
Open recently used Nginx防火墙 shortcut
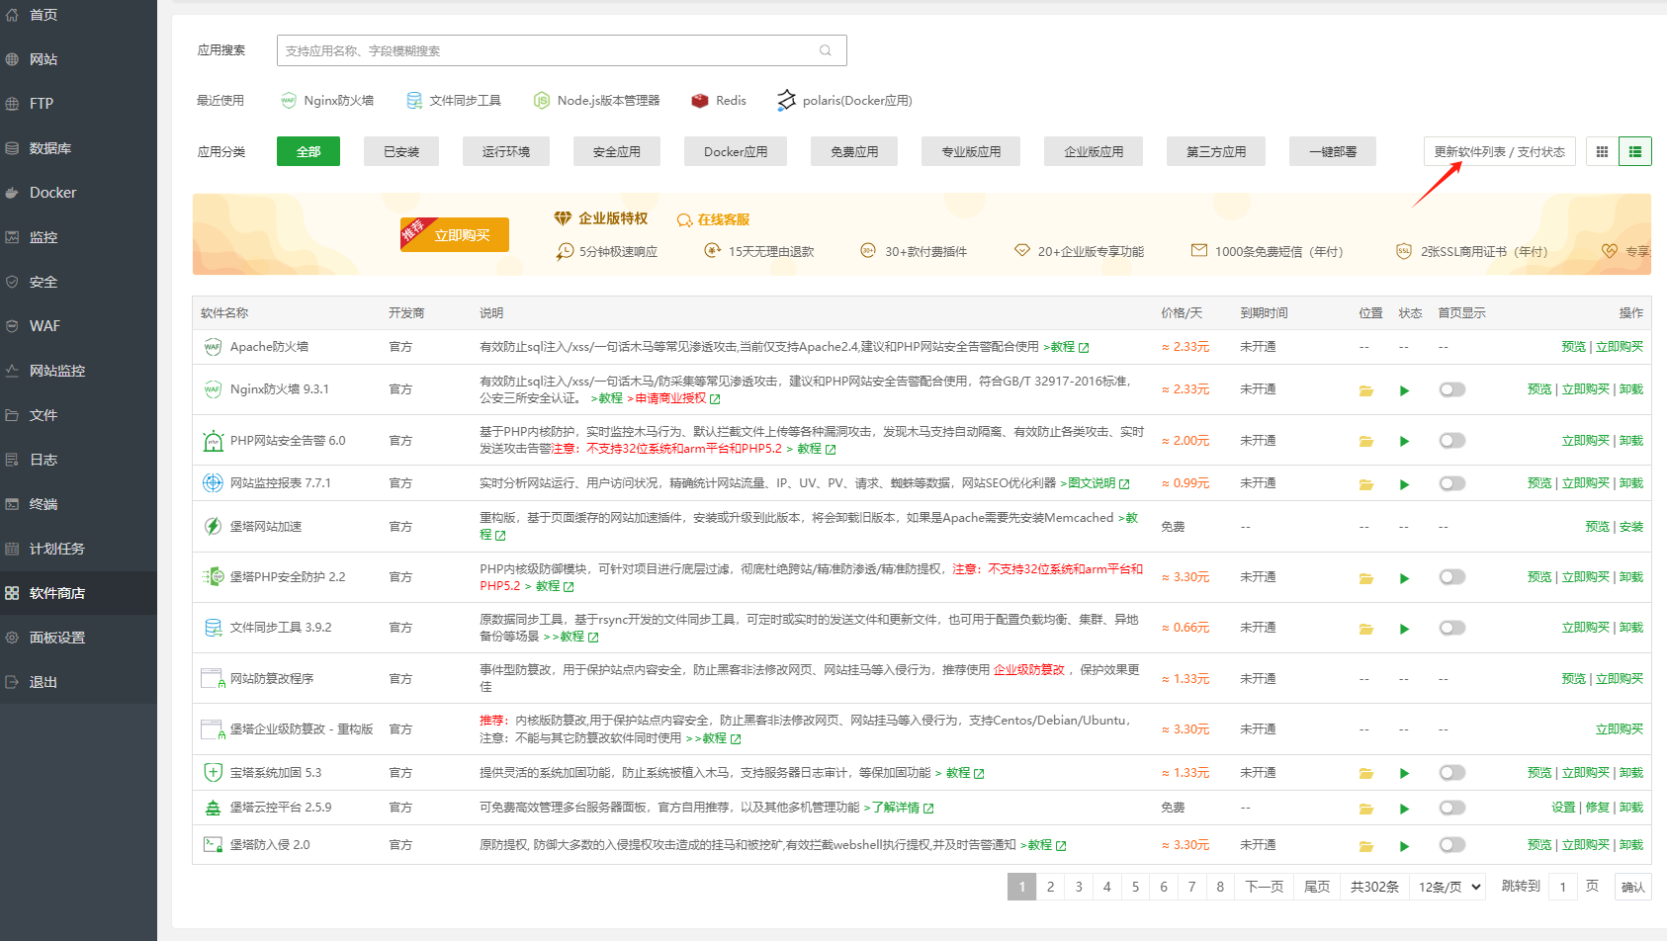tap(327, 101)
